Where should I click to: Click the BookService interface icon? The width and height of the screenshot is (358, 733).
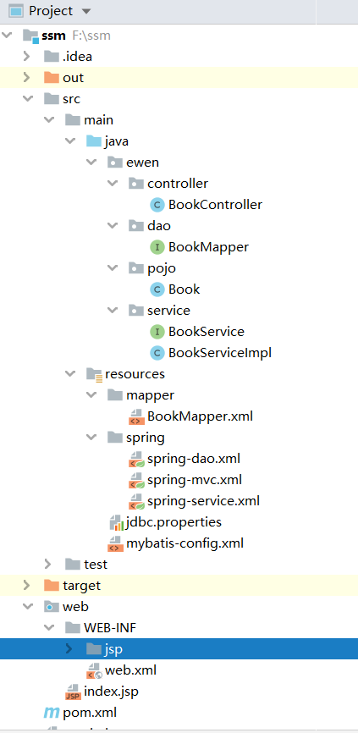click(x=157, y=332)
